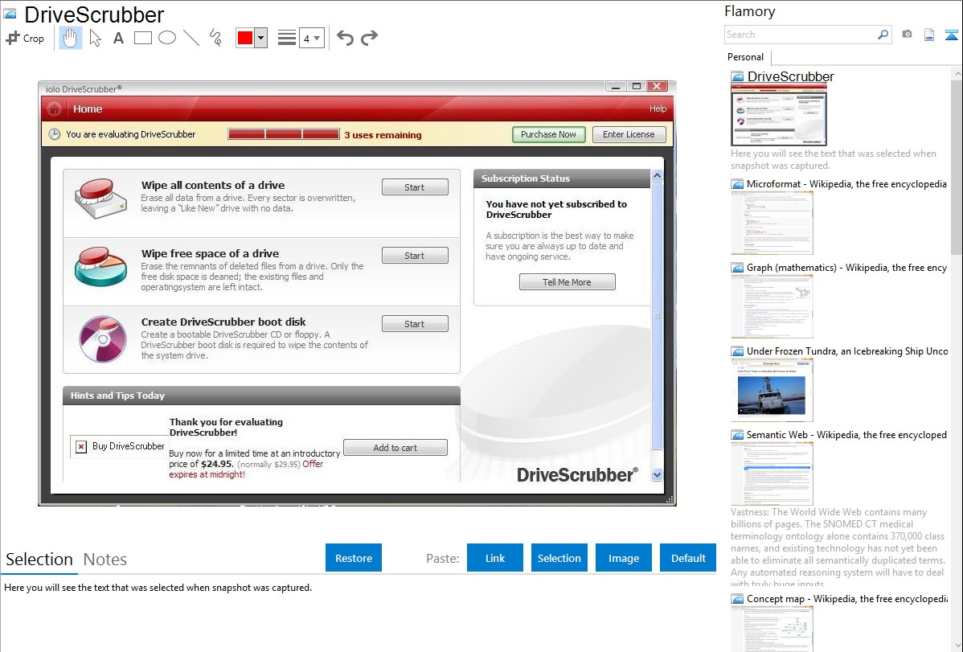
Task: Click the wipe all contents drive icon
Action: (x=100, y=199)
